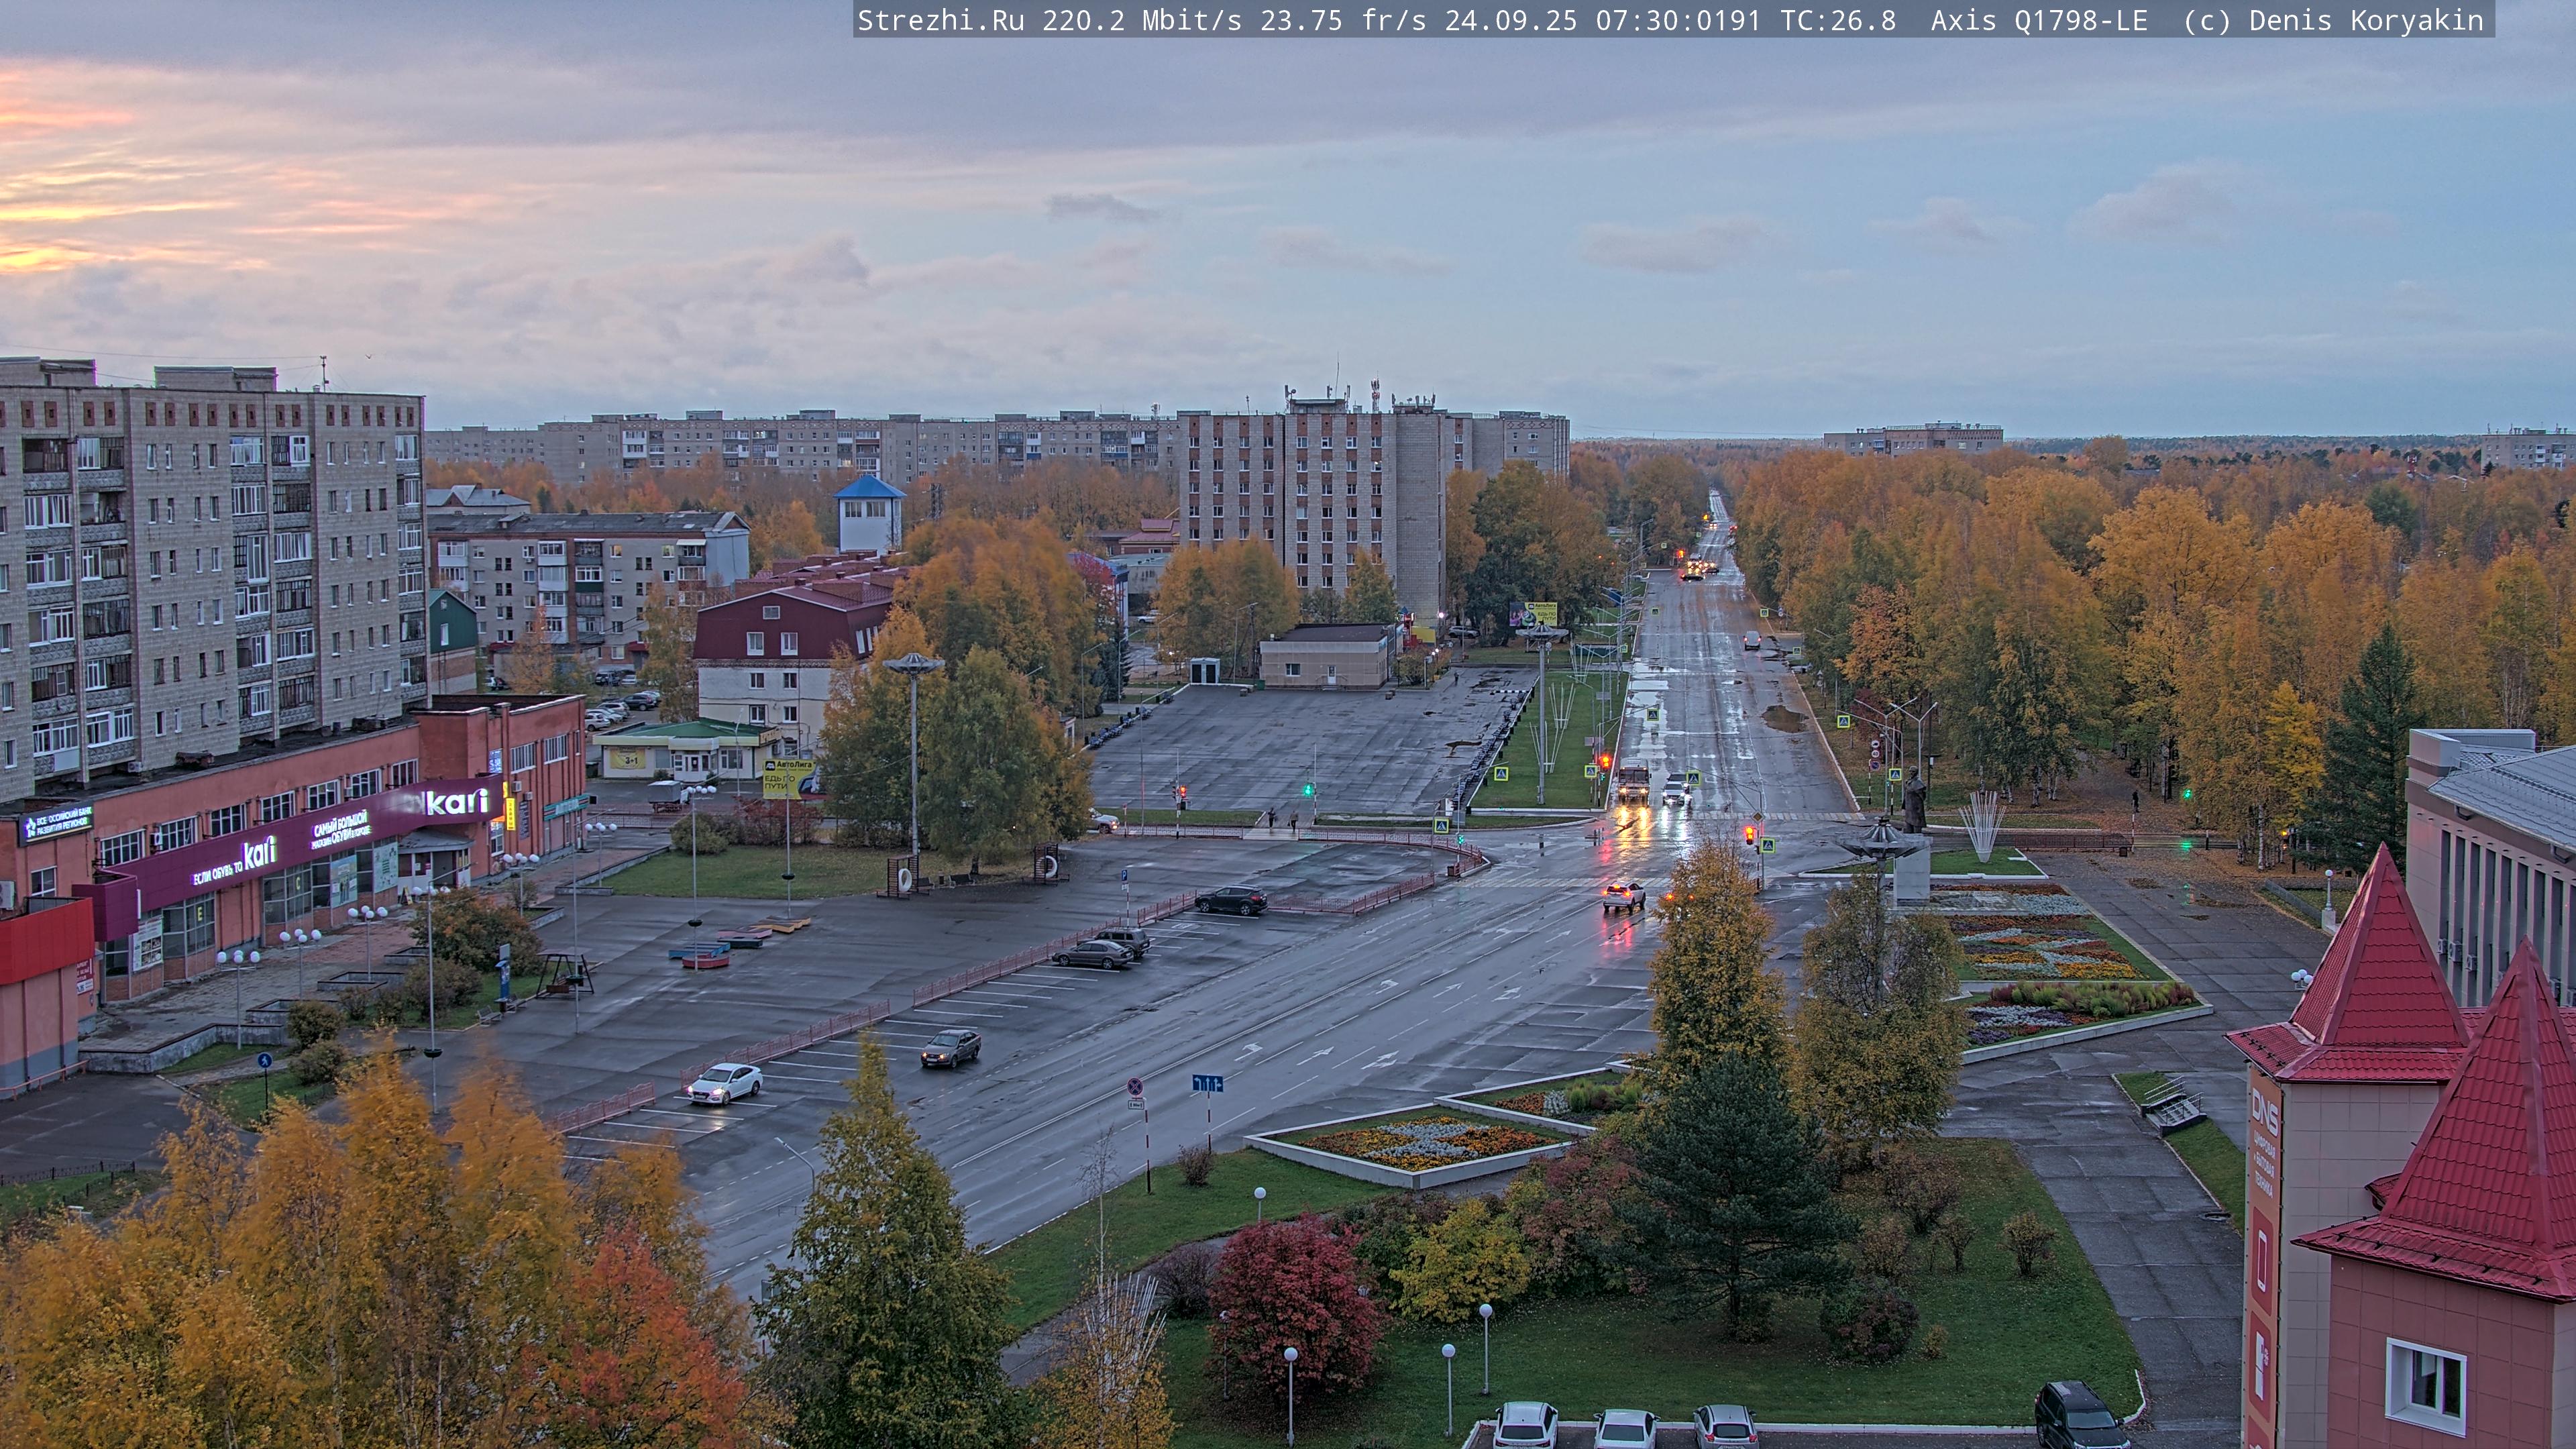Viewport: 2576px width, 1449px height.
Task: Click the blue parking P sign
Action: click(1125, 875)
